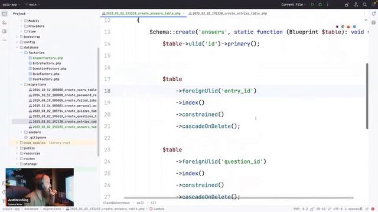
Task: Expand the seeders folder
Action: tap(21, 132)
